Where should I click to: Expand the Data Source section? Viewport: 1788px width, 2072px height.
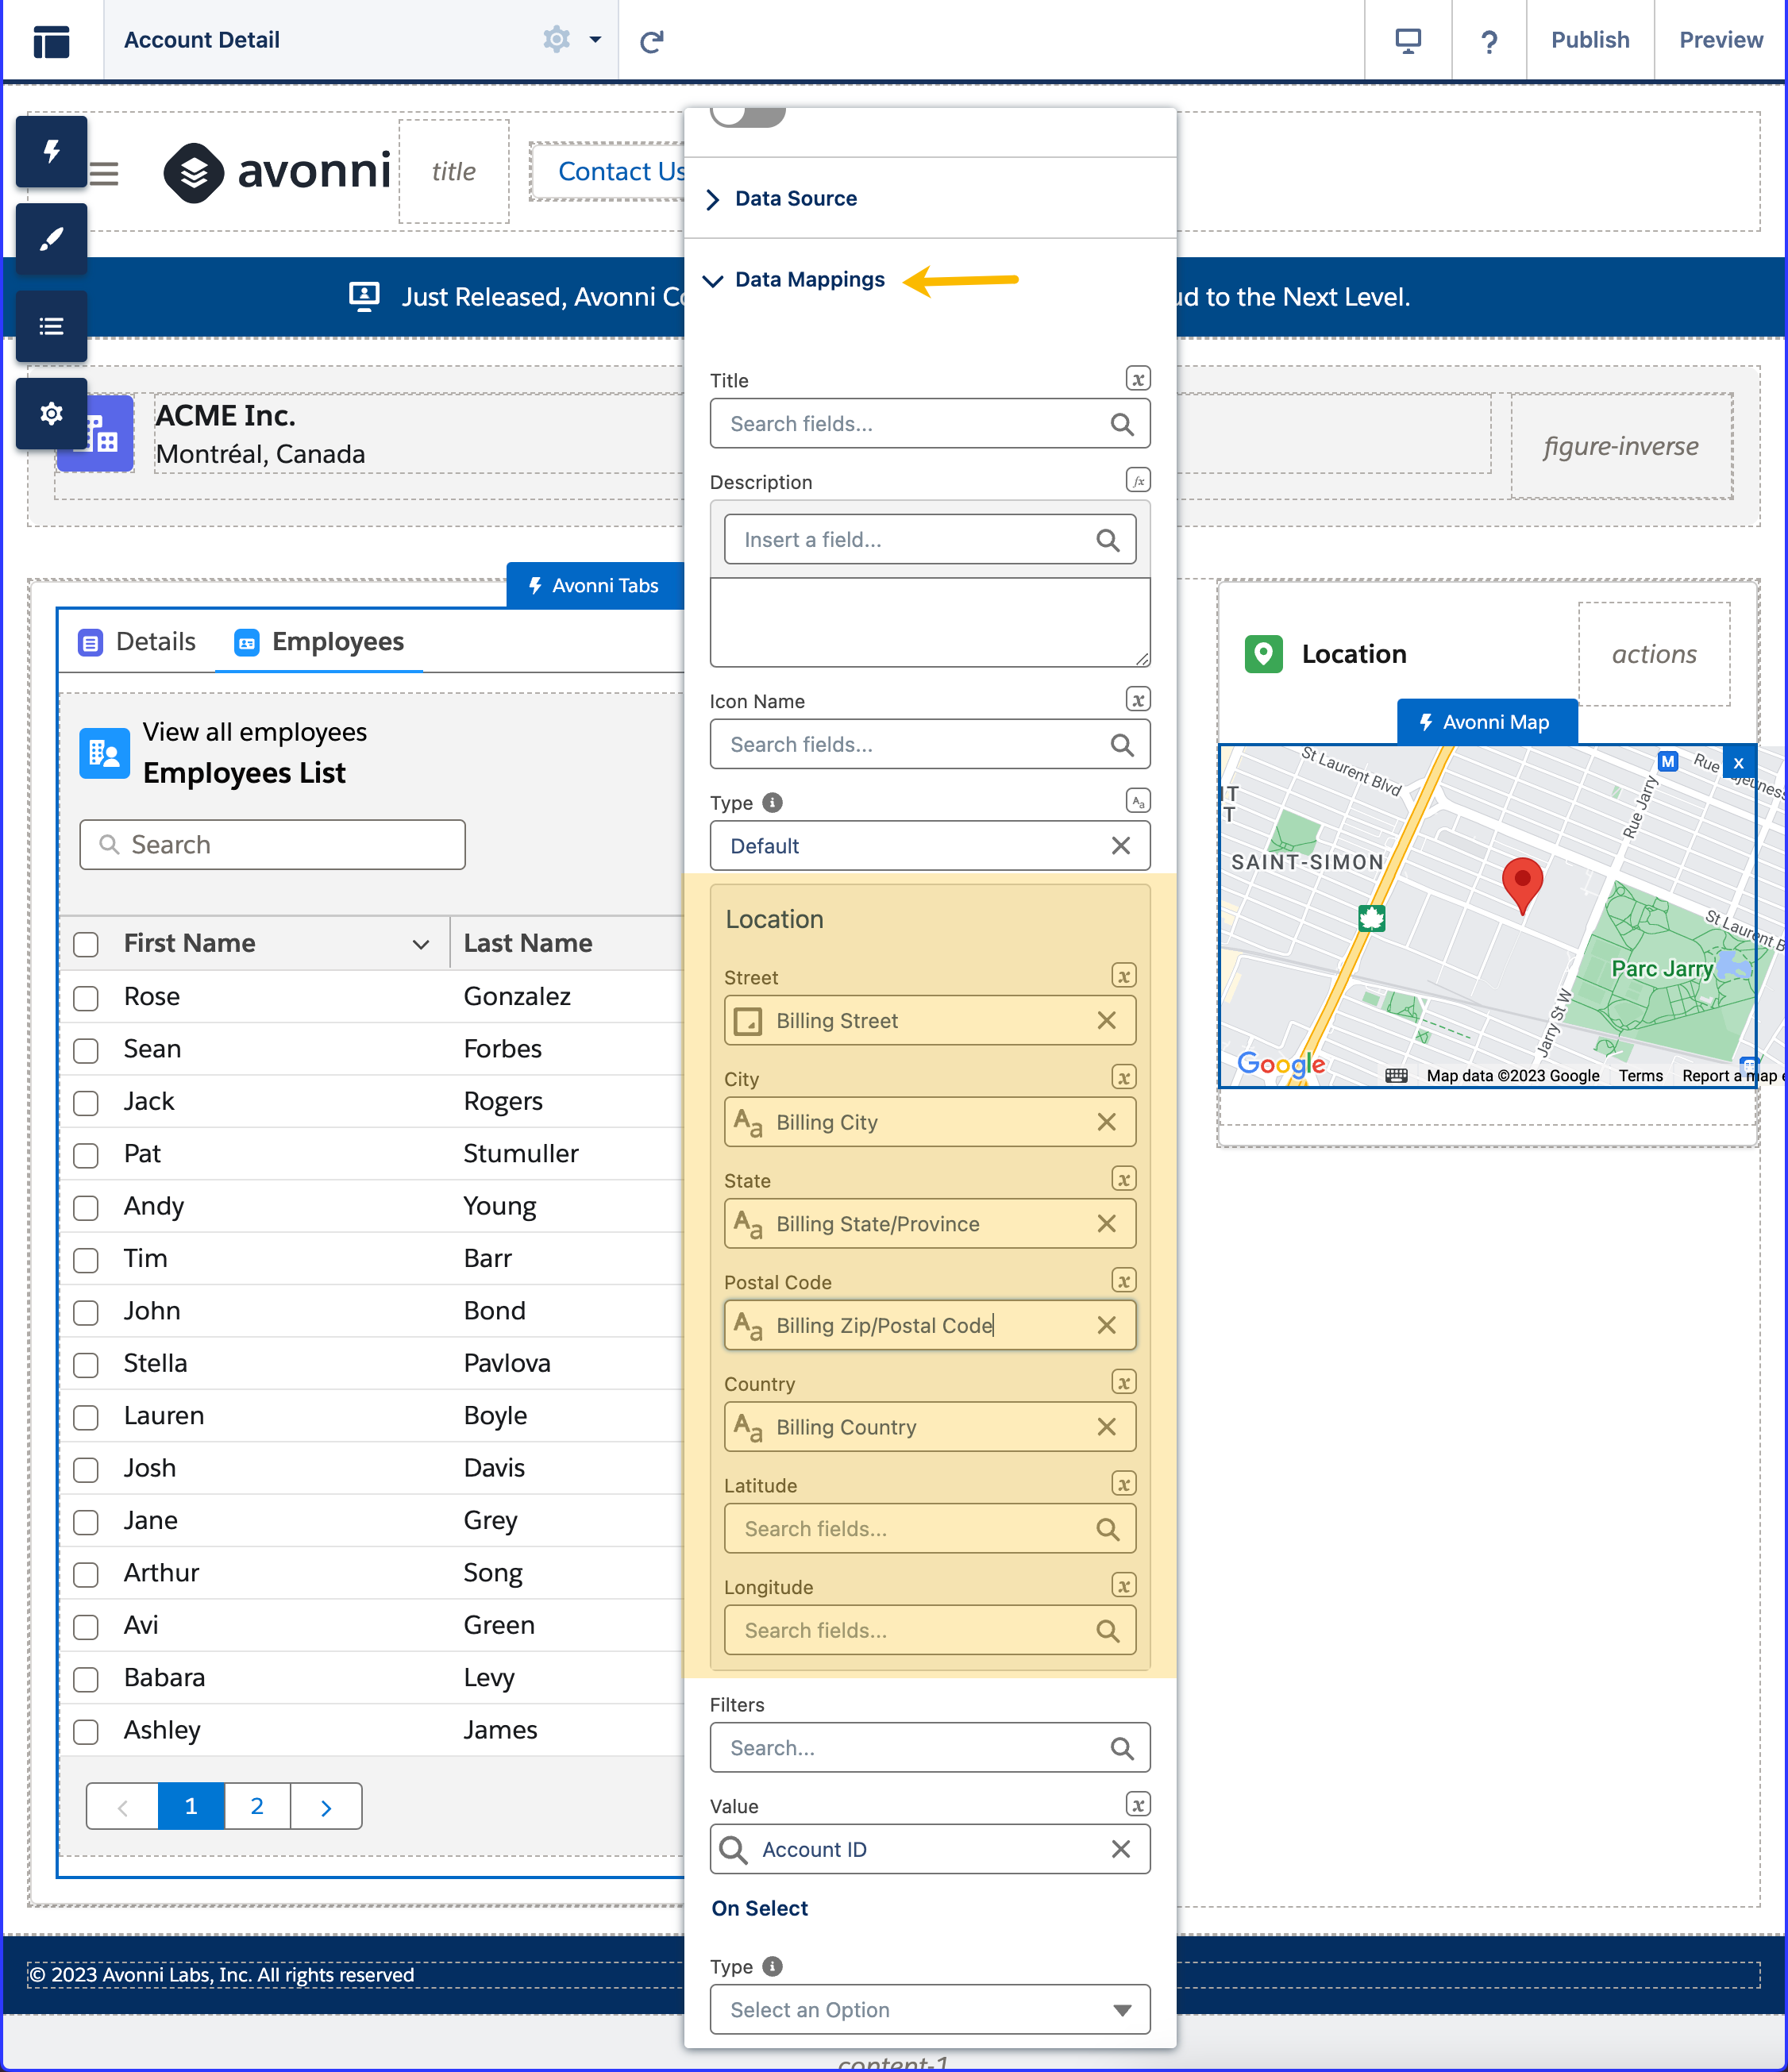[795, 199]
